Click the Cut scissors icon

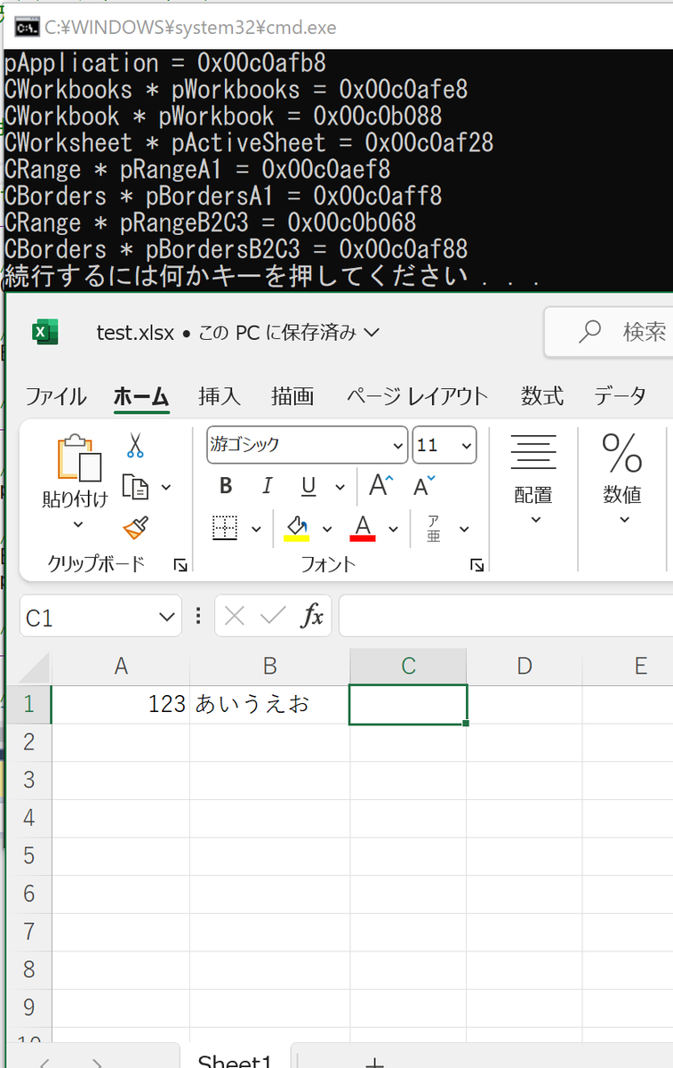tap(135, 444)
